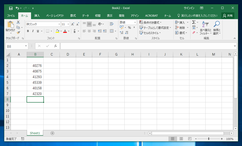
Task: Click the 共有 share button
Action: 228,16
